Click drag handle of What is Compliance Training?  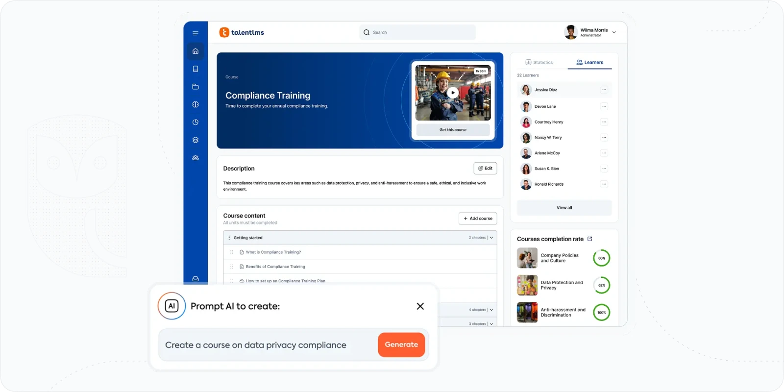[231, 252]
